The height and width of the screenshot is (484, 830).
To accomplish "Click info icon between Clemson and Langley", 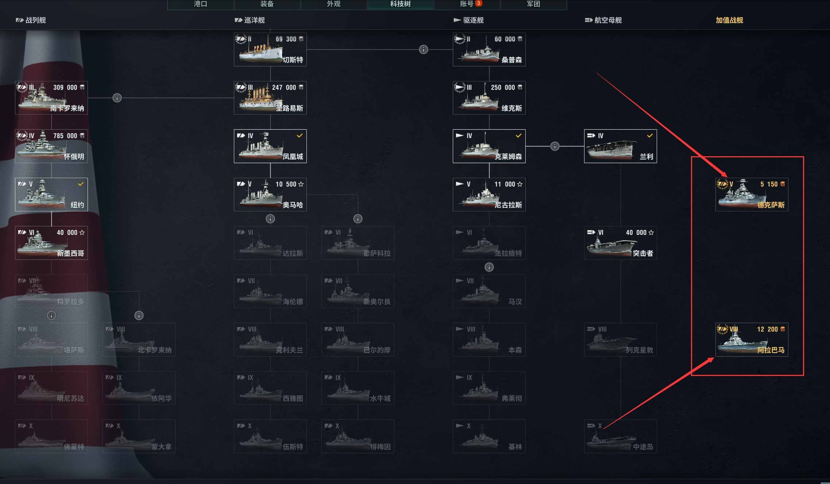I will coord(555,146).
